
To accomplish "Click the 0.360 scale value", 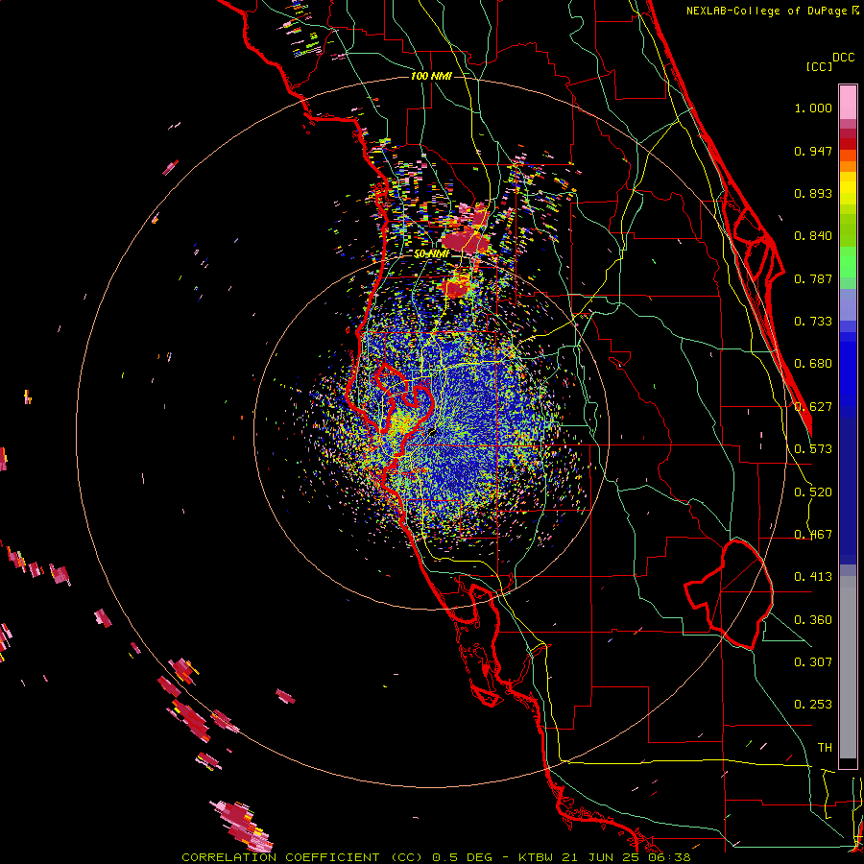I will [813, 620].
